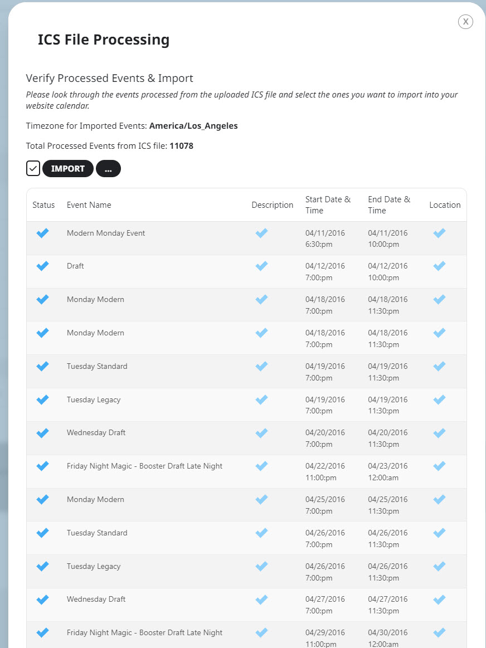This screenshot has height=648, width=486.
Task: Select the Friday Night Magic 04/29 event name
Action: [x=145, y=633]
